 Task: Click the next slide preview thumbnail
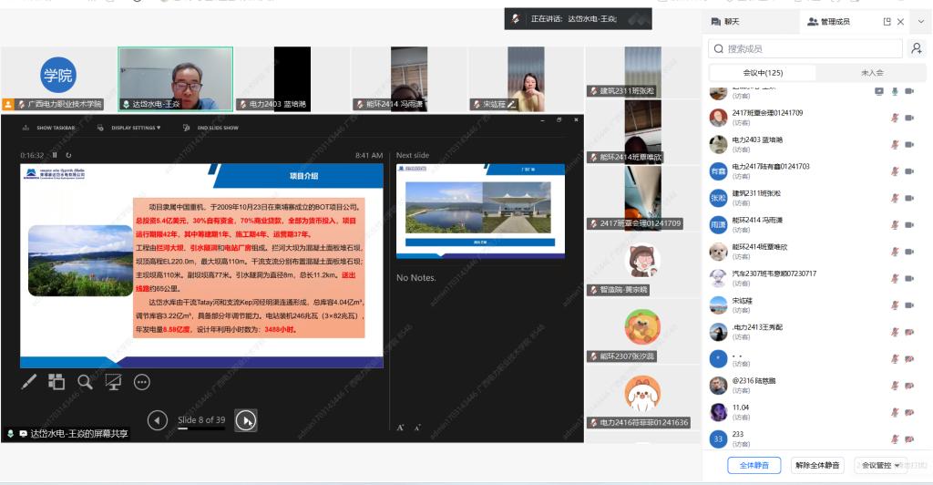pos(480,211)
